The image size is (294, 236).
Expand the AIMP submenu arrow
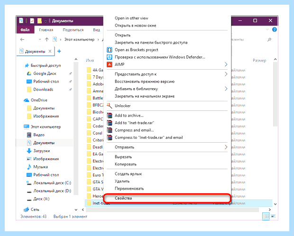226,64
